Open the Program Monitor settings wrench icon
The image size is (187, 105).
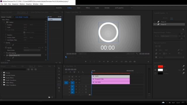click(137, 54)
